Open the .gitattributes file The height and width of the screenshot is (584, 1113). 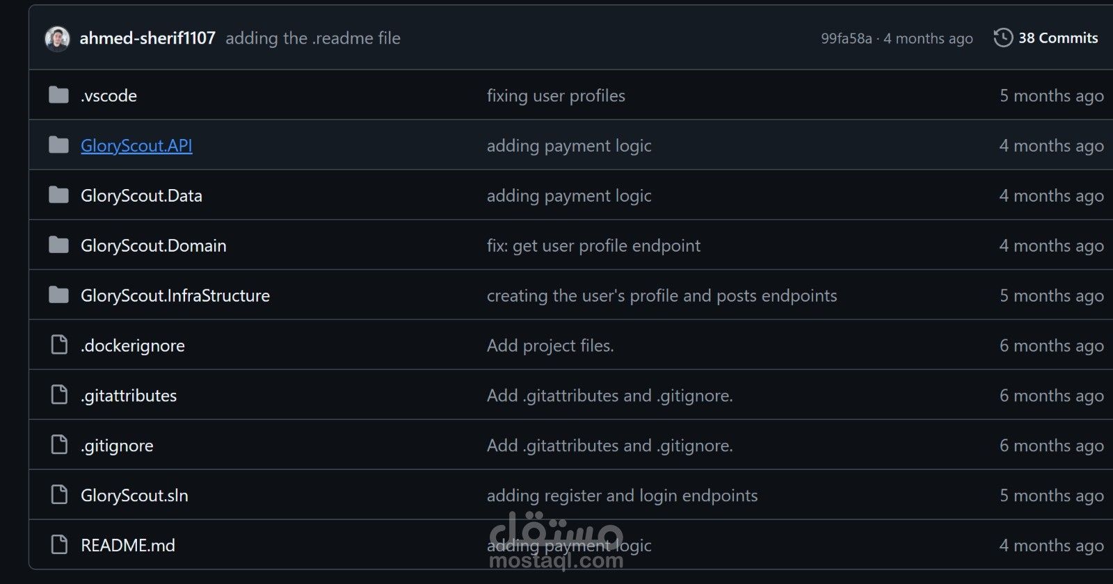pos(129,396)
